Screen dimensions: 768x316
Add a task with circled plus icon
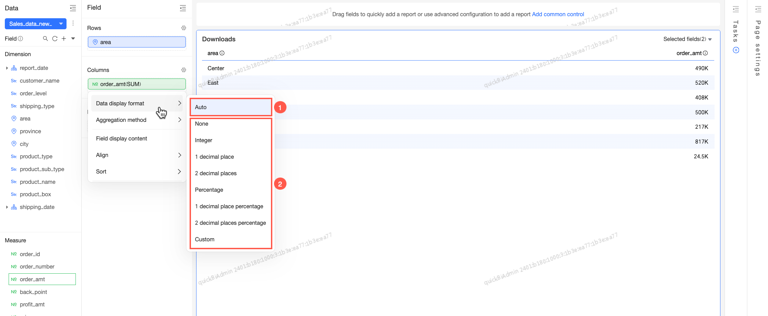click(736, 50)
